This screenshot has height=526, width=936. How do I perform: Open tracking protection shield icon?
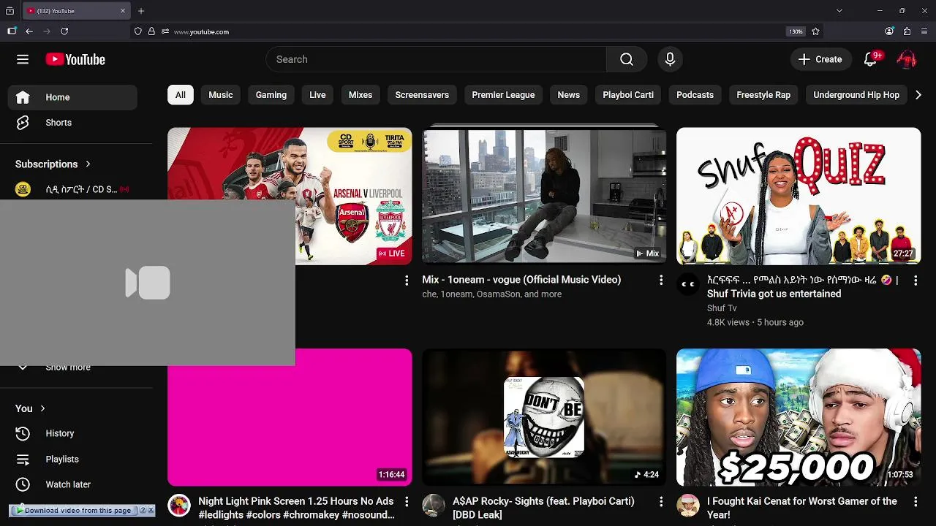click(137, 31)
